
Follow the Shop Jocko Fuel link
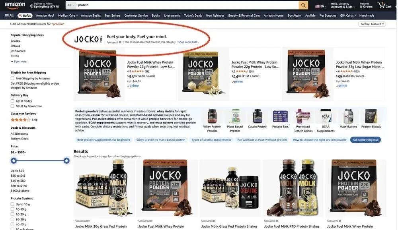[188, 42]
